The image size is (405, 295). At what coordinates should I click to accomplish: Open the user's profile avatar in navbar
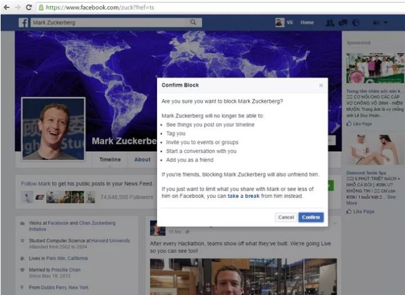click(279, 23)
